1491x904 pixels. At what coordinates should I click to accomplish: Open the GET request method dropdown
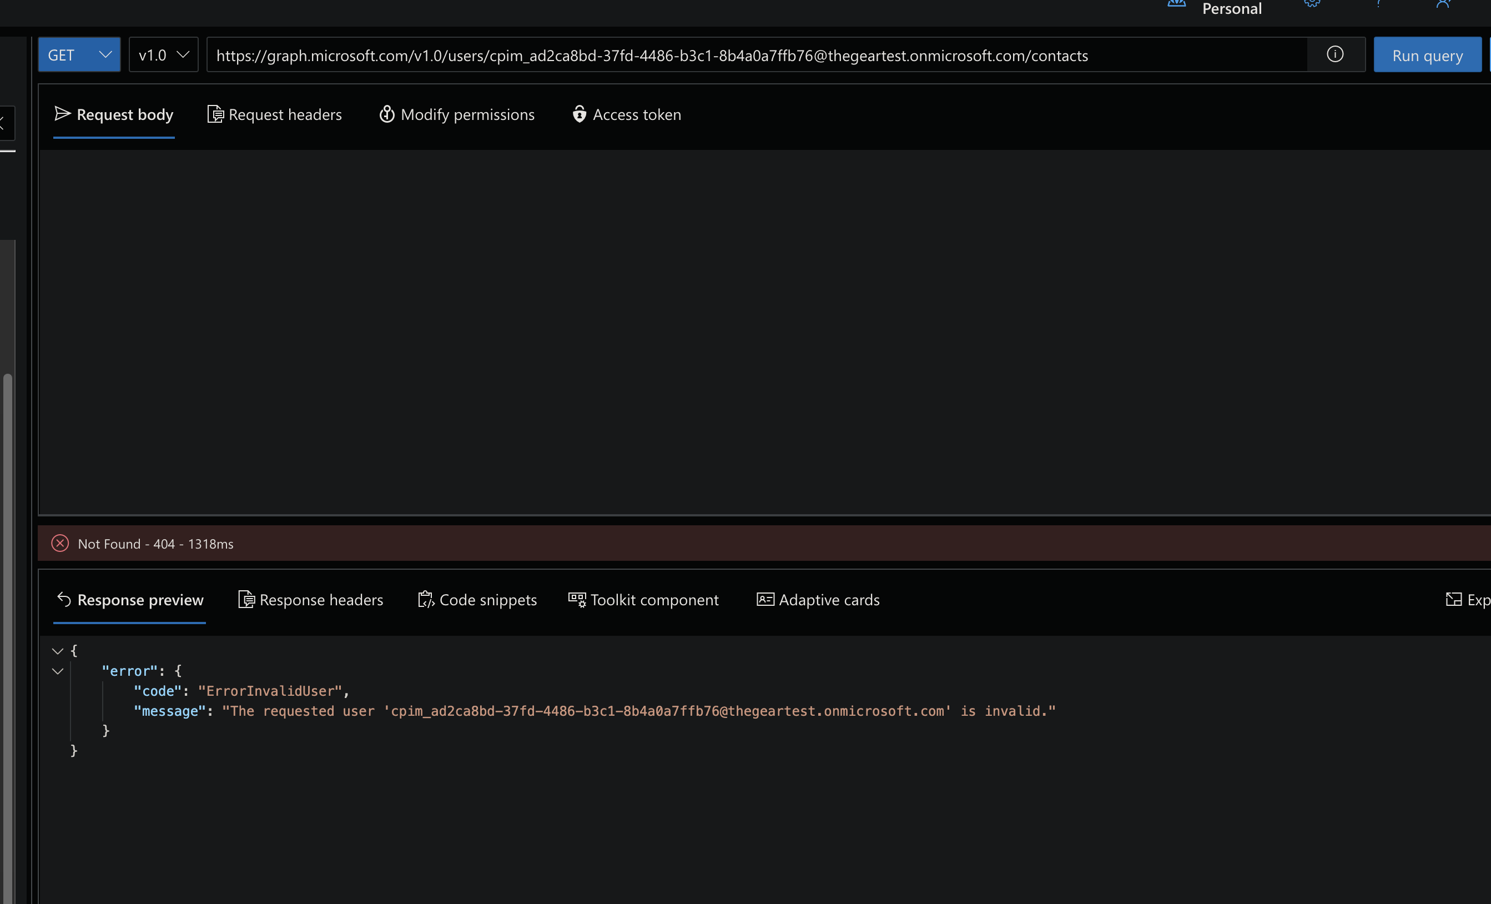(x=79, y=54)
